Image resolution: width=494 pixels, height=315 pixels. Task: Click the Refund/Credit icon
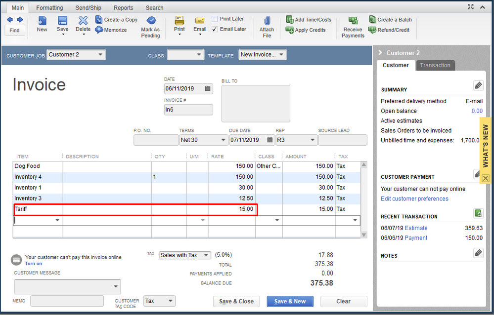click(x=373, y=30)
